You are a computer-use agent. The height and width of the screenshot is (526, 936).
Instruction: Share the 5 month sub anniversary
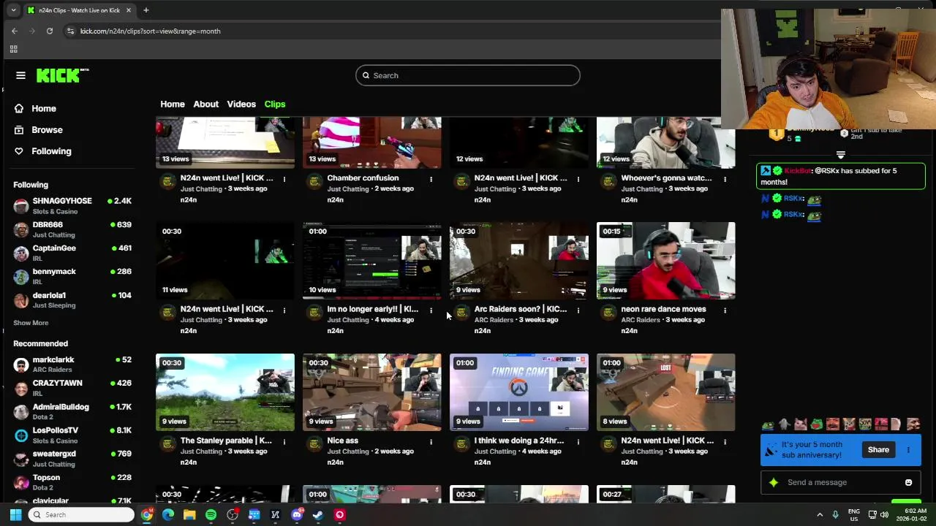[878, 450]
